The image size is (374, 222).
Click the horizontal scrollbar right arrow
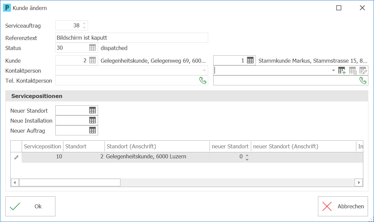359,182
